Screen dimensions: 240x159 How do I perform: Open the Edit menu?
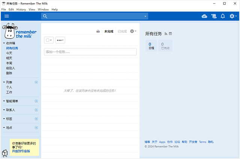pyautogui.click(x=11, y=9)
